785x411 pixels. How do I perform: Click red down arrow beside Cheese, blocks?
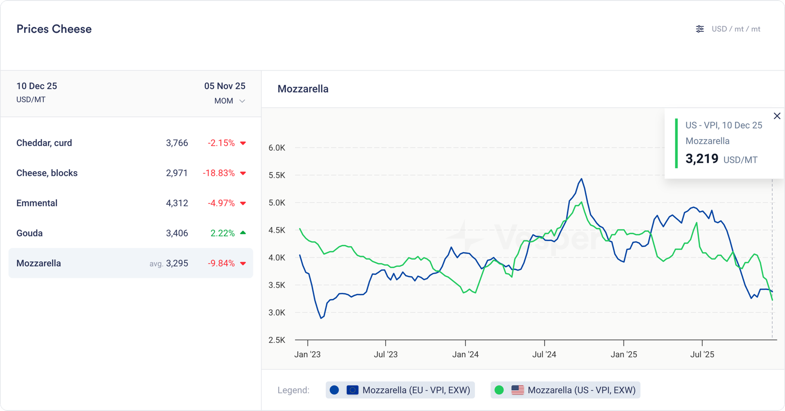point(243,173)
